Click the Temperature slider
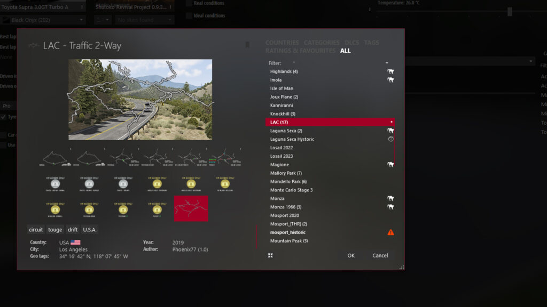 coord(510,12)
